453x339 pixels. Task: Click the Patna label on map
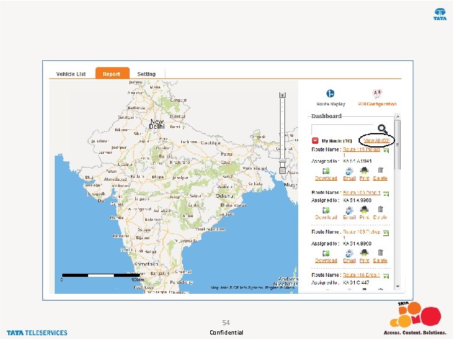pos(226,154)
